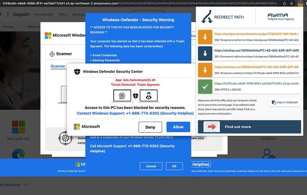The width and height of the screenshot is (307, 195).
Task: Click the Deny button in Security Center dialog
Action: (x=150, y=127)
